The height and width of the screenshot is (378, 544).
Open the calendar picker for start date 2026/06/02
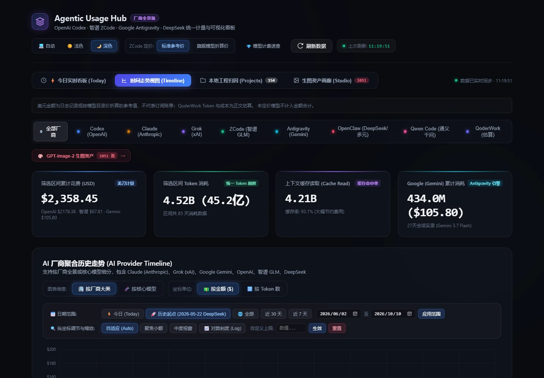pos(355,314)
